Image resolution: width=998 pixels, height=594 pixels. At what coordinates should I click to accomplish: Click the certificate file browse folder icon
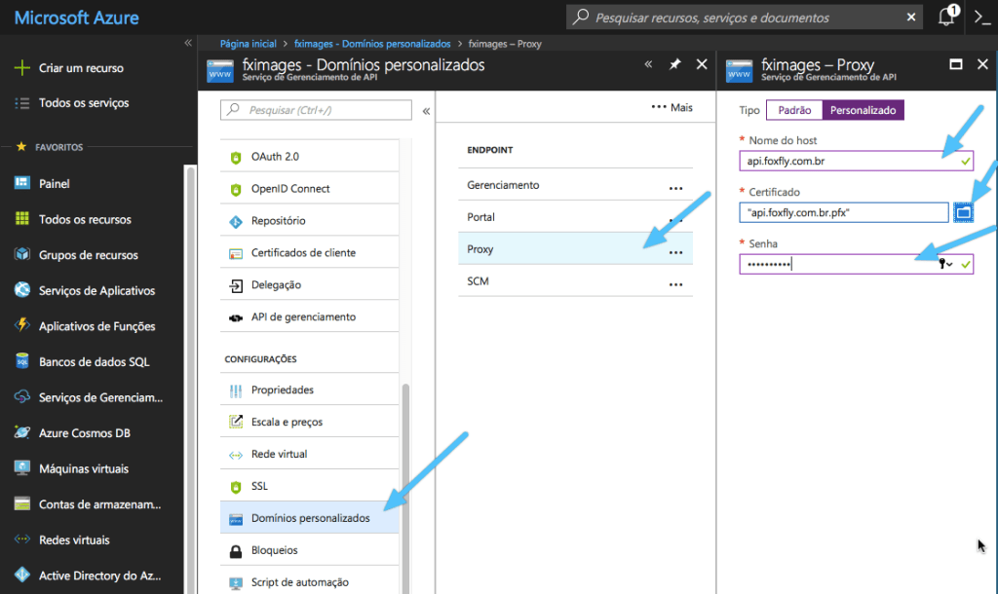tap(963, 211)
